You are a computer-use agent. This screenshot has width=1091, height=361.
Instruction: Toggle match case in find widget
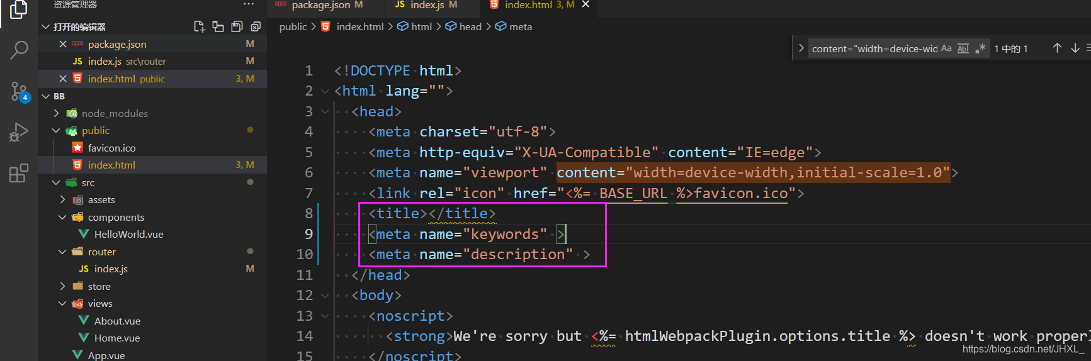946,48
